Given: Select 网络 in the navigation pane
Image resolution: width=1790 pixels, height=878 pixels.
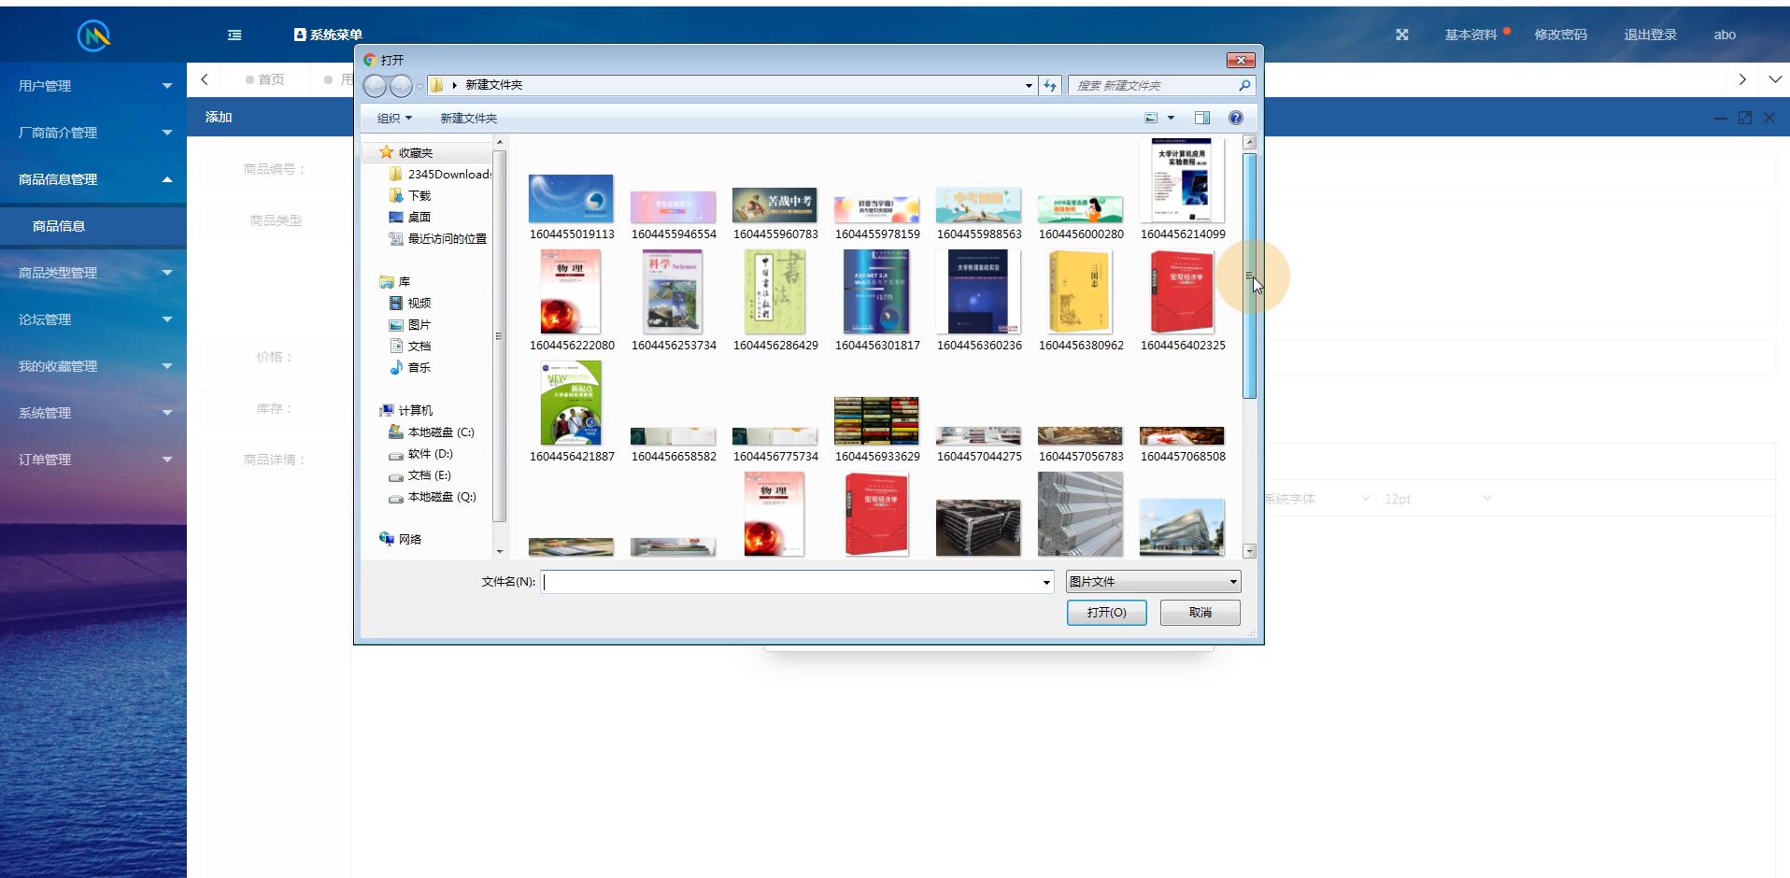Looking at the screenshot, I should (x=401, y=539).
